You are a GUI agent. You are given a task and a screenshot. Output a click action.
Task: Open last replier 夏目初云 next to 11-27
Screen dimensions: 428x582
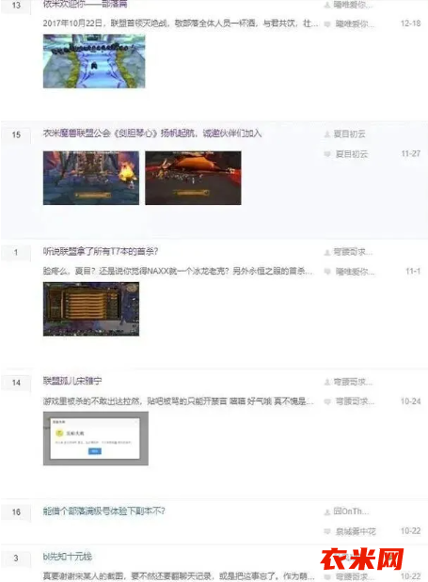click(x=352, y=153)
